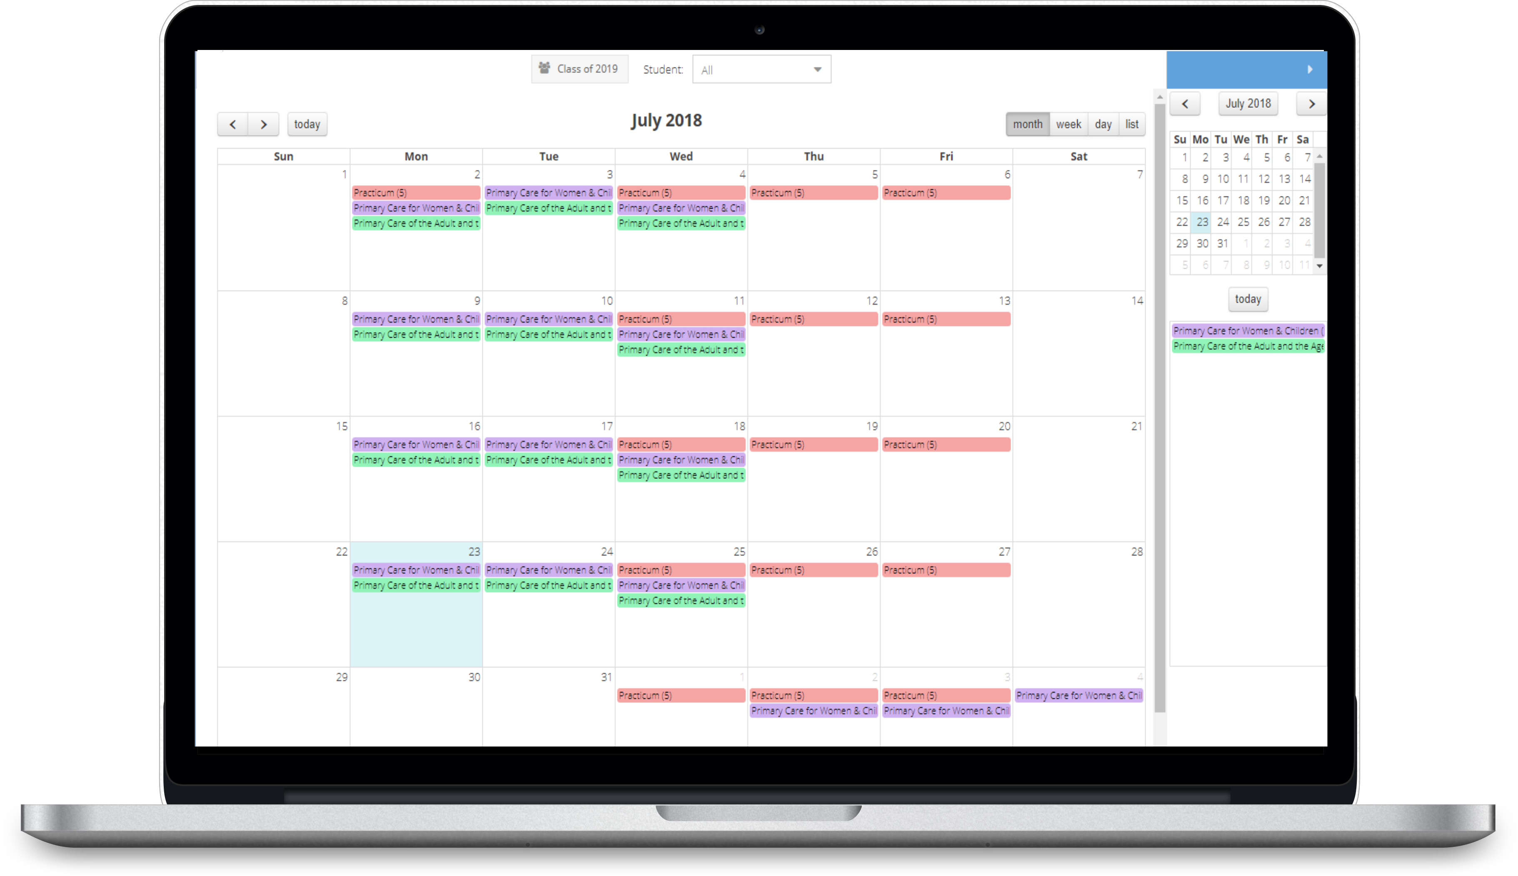Viewport: 1518px width, 876px height.
Task: Switch to the month view tab
Action: click(x=1026, y=124)
